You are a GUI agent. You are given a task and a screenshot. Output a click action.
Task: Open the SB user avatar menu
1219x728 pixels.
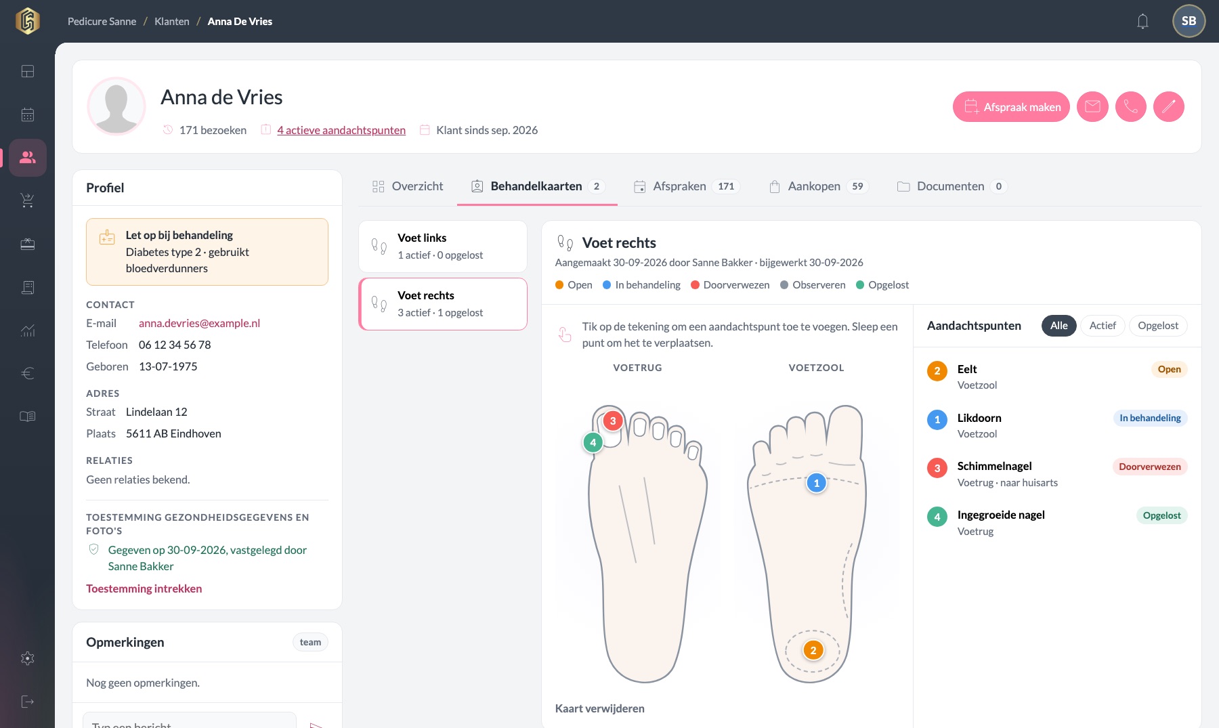point(1189,21)
